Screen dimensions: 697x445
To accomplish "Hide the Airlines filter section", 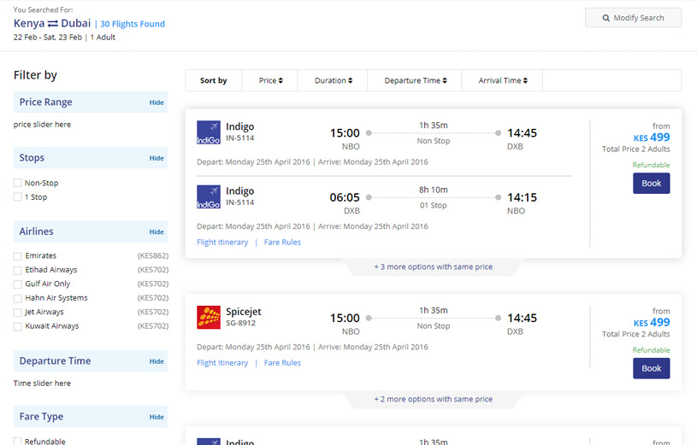I will (157, 231).
